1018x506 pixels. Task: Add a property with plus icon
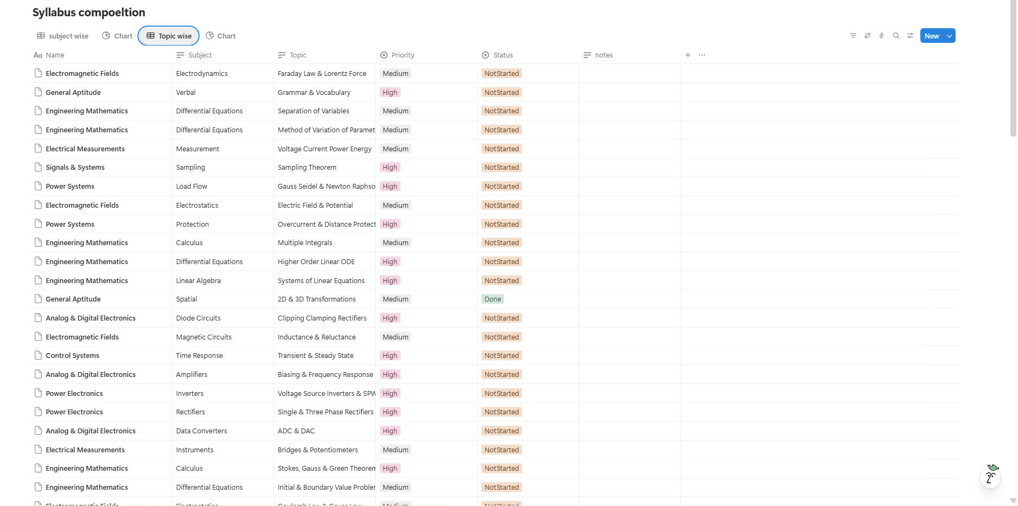click(688, 55)
